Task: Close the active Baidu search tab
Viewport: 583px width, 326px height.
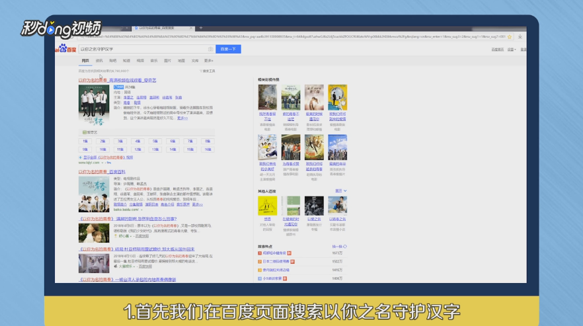Action: pyautogui.click(x=191, y=28)
